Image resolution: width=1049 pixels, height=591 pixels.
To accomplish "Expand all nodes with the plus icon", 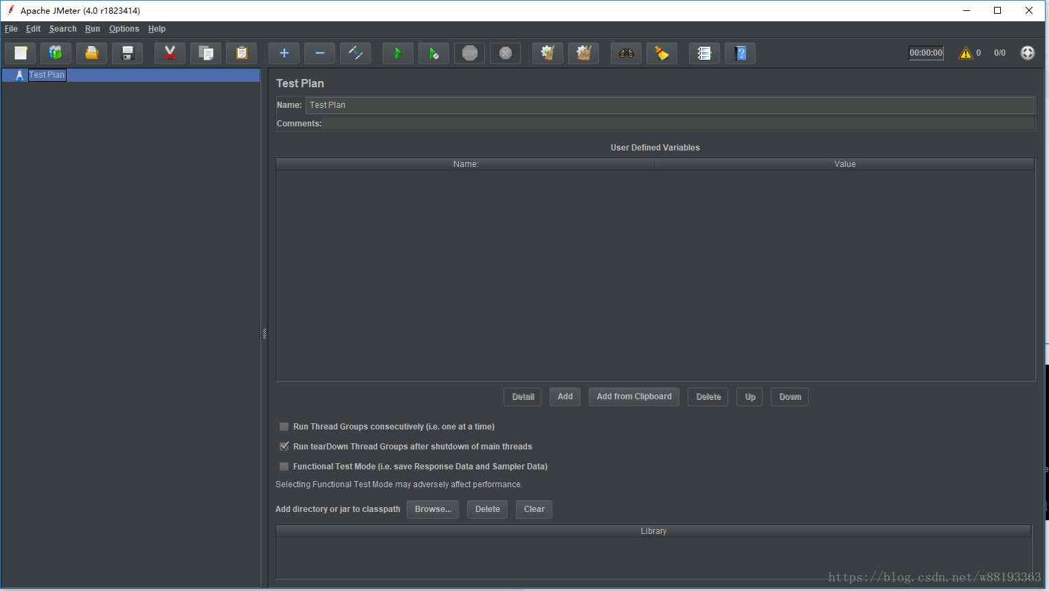I will [284, 53].
